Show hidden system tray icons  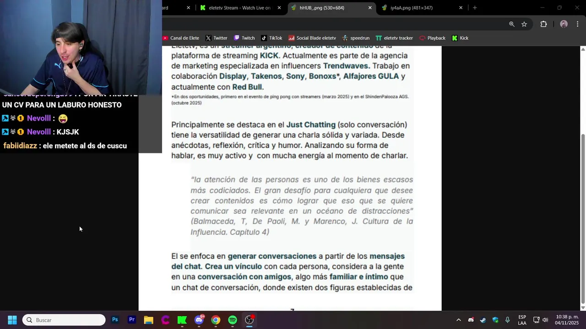458,320
